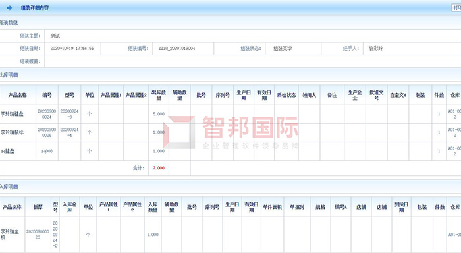Click the 备注 column header

(x=332, y=95)
